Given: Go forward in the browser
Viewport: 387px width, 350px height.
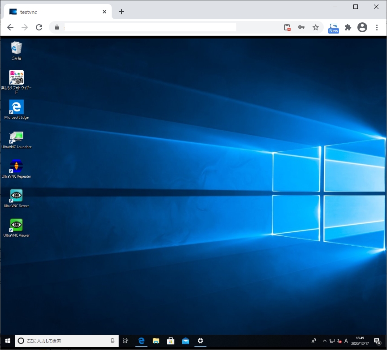Looking at the screenshot, I should [x=25, y=27].
